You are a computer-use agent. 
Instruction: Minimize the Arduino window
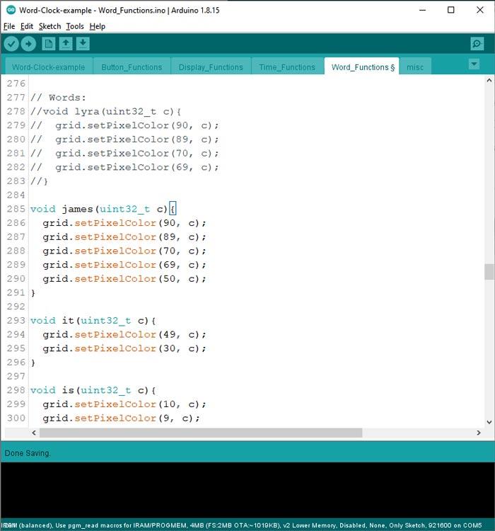(422, 10)
